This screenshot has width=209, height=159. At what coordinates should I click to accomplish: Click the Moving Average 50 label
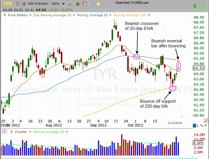92,15
